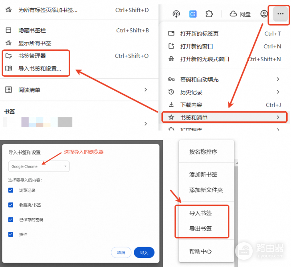
Task: Select 打开新的标签页 menu item
Action: click(x=224, y=34)
